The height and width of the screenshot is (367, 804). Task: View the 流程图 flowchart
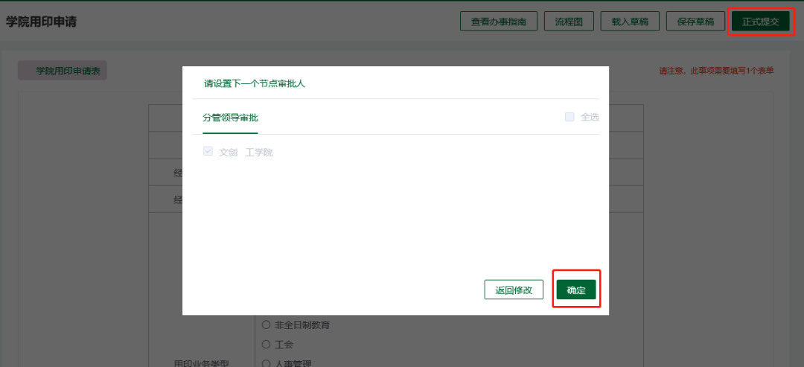(x=569, y=22)
